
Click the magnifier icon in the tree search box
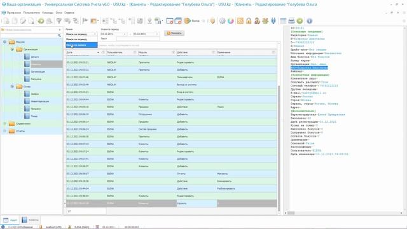pos(59,36)
